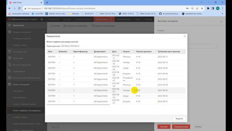Click the zoom magnifier icon in address bar
Viewport: 232px width, 131px height.
[192, 8]
